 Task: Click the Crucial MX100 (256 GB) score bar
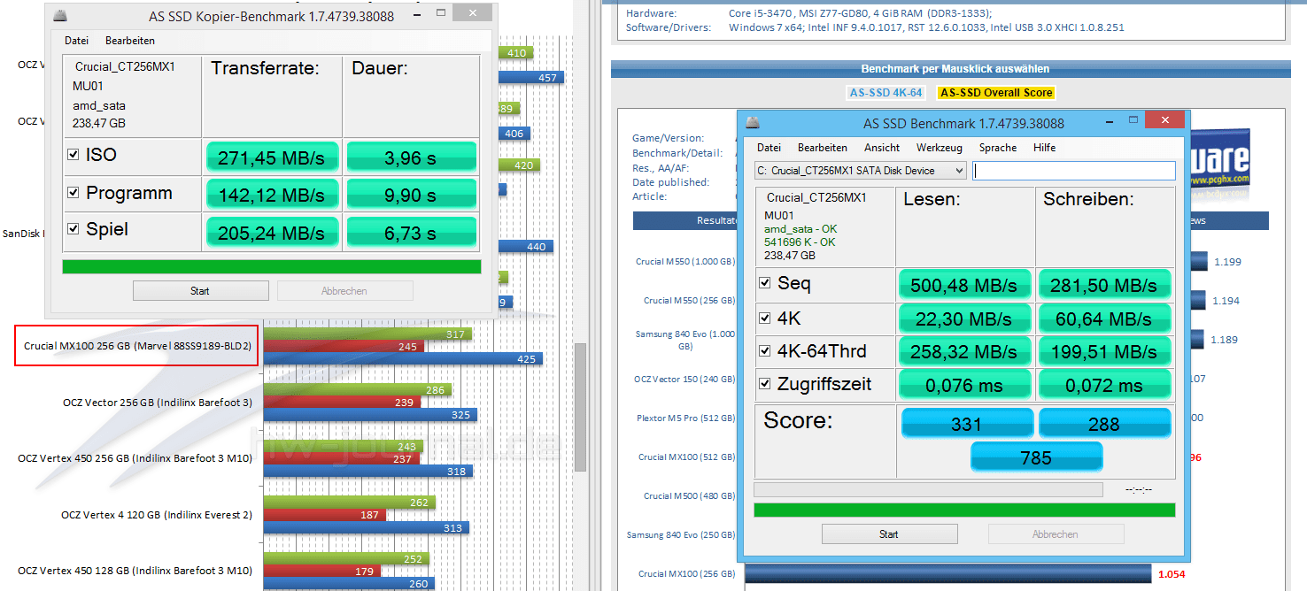(x=947, y=574)
